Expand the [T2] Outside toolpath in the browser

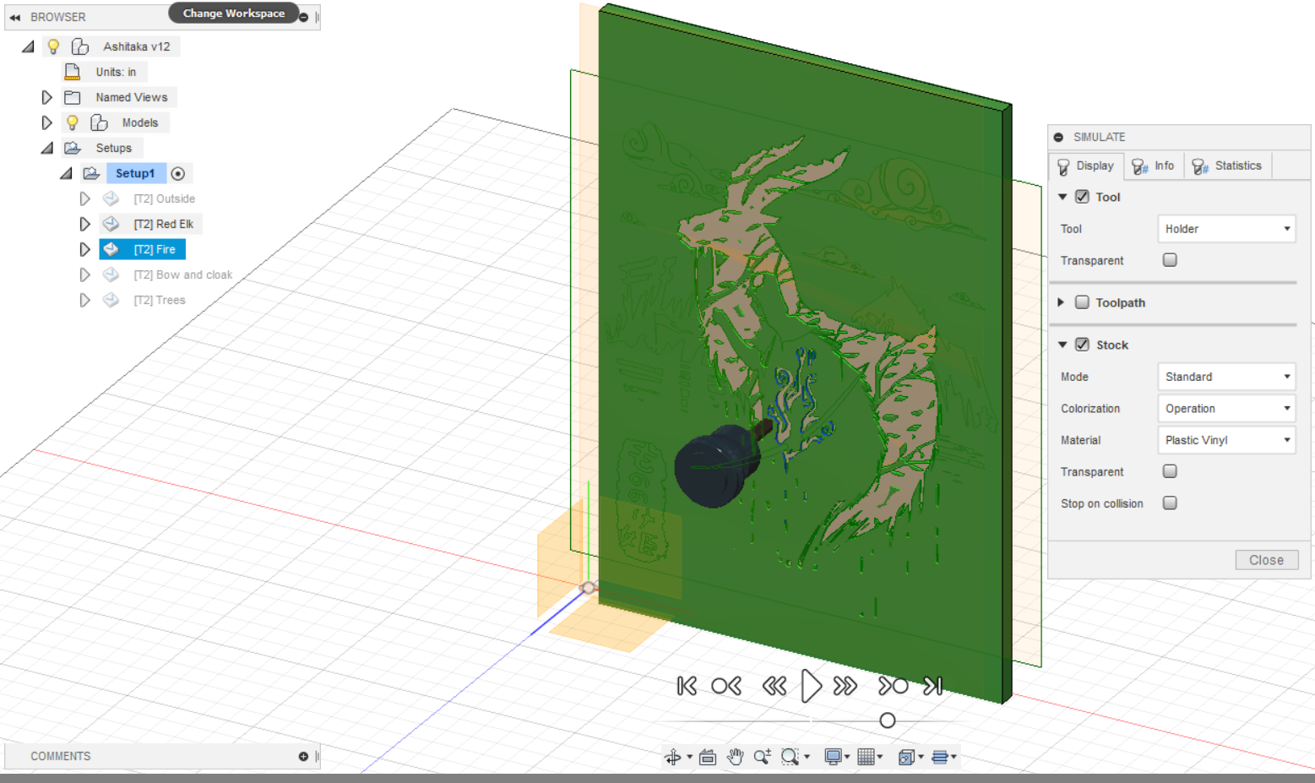[x=84, y=198]
